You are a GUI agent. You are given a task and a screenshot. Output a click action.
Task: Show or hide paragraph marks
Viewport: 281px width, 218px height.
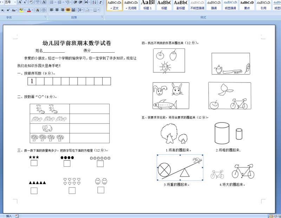(101, 2)
